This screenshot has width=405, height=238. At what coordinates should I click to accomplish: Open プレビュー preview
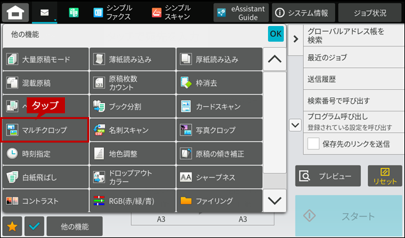pyautogui.click(x=328, y=176)
